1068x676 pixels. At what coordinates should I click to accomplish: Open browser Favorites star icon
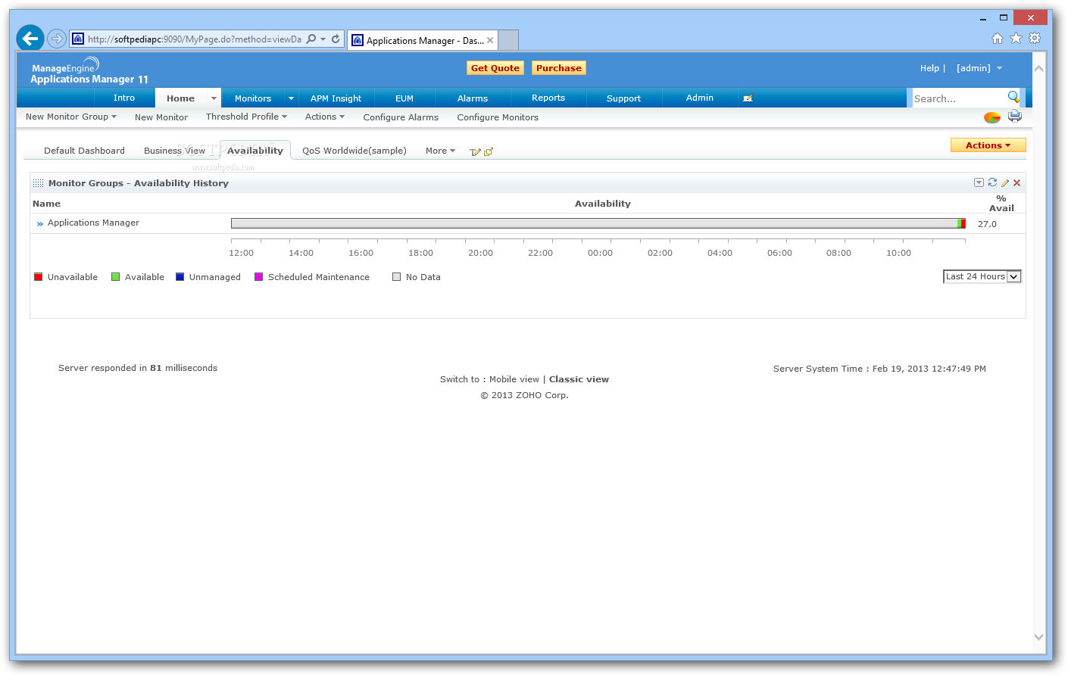pos(1016,38)
